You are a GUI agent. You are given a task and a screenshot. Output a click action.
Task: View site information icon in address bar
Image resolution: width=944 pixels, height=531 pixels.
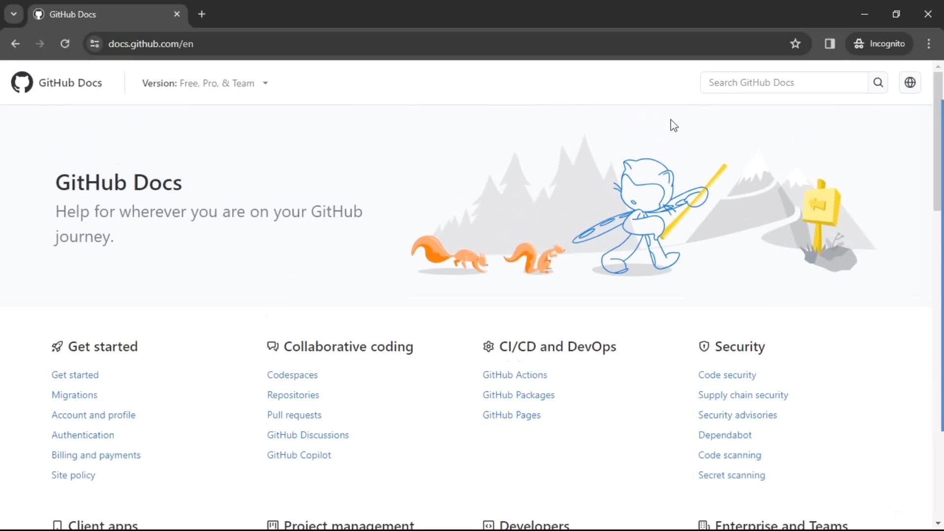click(94, 44)
